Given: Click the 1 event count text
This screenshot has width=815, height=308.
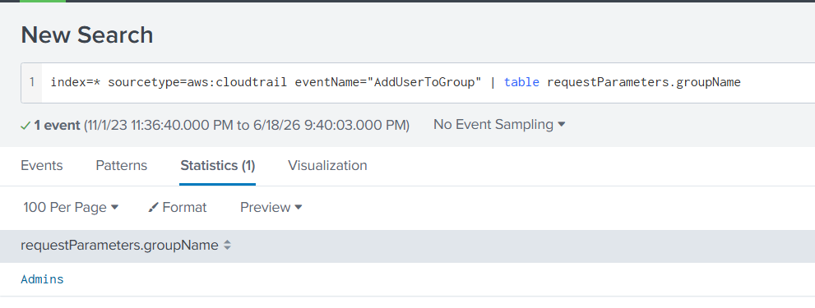Looking at the screenshot, I should click(58, 125).
